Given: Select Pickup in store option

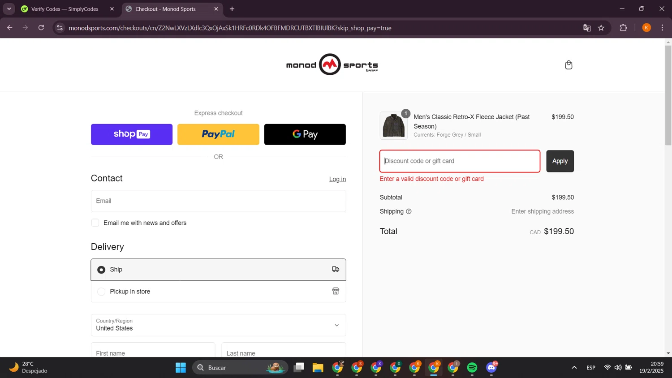Looking at the screenshot, I should click(x=218, y=292).
